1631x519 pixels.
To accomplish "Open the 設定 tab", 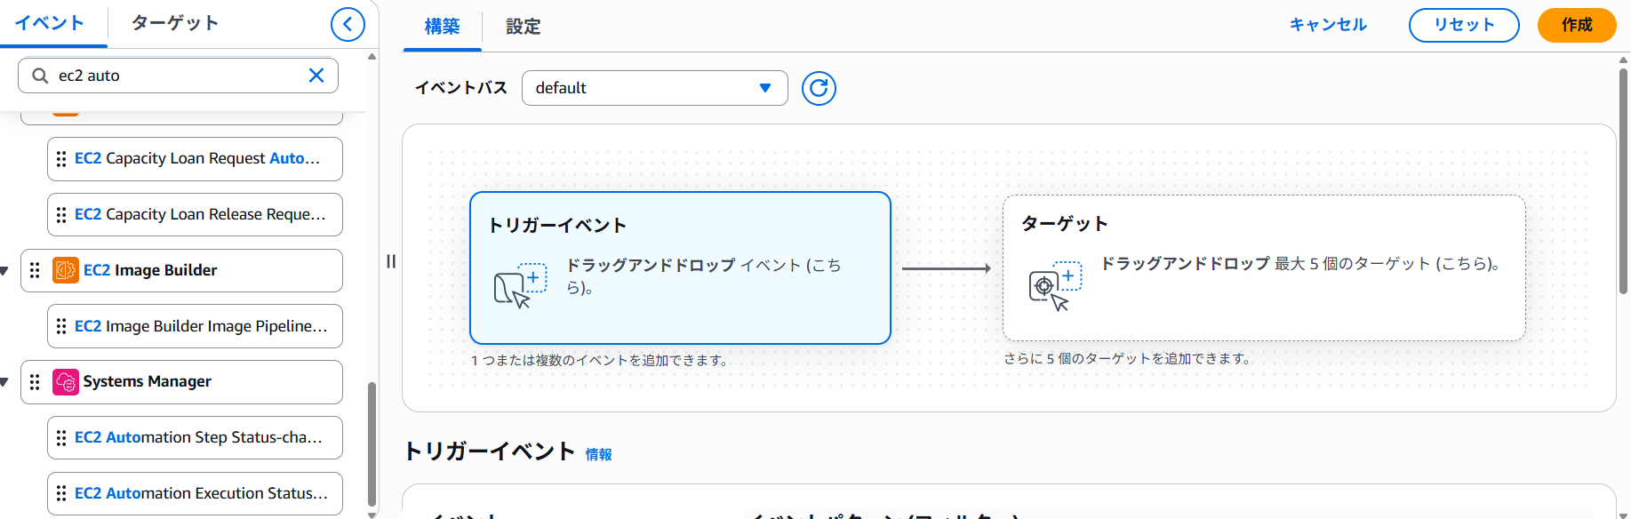I will click(x=524, y=27).
